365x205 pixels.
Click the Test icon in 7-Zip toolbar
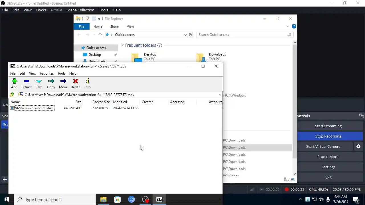(x=39, y=81)
